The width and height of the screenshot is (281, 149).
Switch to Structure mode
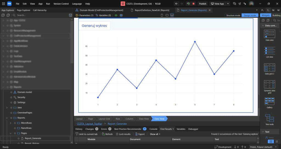tap(233, 15)
